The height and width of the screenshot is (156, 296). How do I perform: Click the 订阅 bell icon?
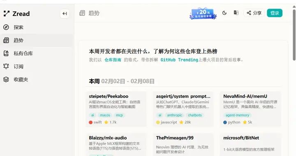coord(6,67)
